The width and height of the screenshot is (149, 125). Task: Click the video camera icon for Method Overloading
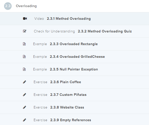pyautogui.click(x=25, y=19)
